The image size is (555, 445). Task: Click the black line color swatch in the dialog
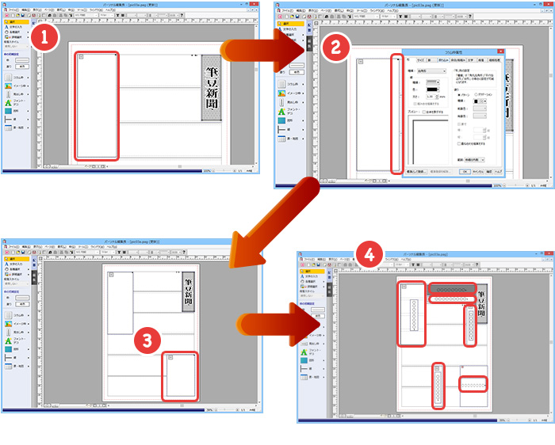[x=431, y=88]
